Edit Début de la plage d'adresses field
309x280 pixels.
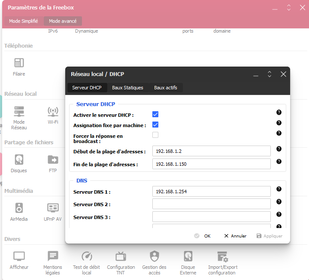point(211,151)
